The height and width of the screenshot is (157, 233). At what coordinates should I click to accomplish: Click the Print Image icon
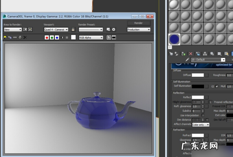point(20,38)
